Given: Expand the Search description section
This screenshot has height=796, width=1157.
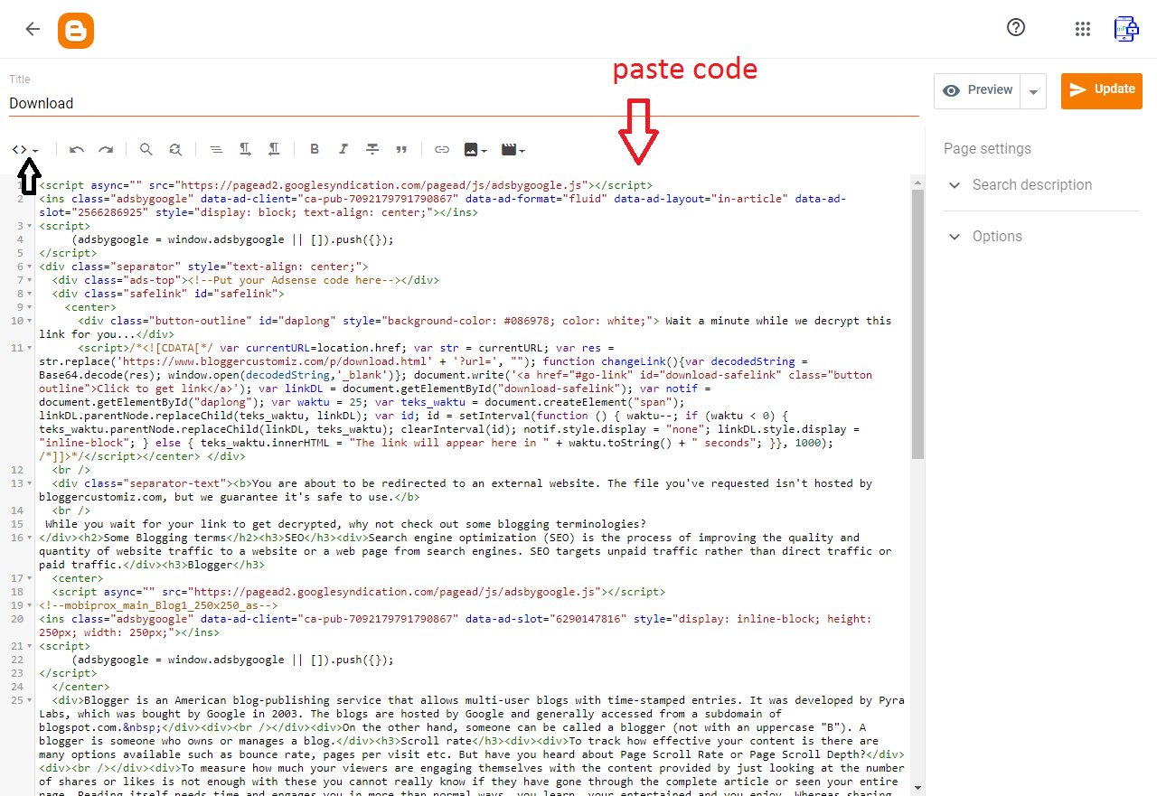Looking at the screenshot, I should point(1041,185).
